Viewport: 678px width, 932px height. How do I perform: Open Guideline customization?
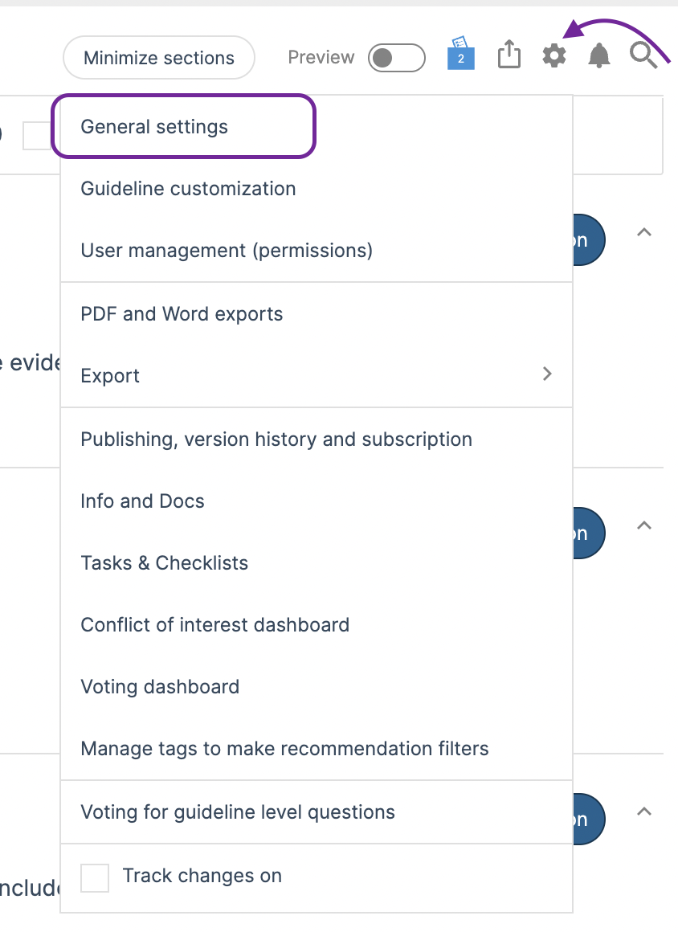point(188,189)
